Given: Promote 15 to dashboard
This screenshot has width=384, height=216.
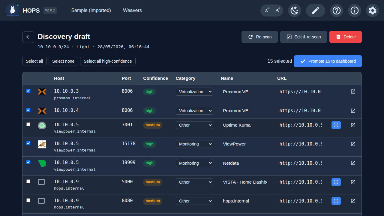Looking at the screenshot, I should point(328,61).
